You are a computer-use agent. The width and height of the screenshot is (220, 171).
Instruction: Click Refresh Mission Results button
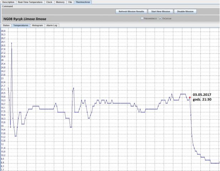132,11
